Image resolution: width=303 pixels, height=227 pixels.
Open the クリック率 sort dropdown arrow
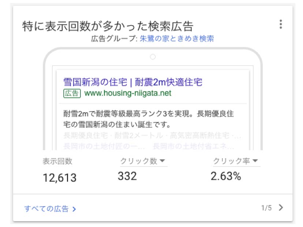pos(255,160)
